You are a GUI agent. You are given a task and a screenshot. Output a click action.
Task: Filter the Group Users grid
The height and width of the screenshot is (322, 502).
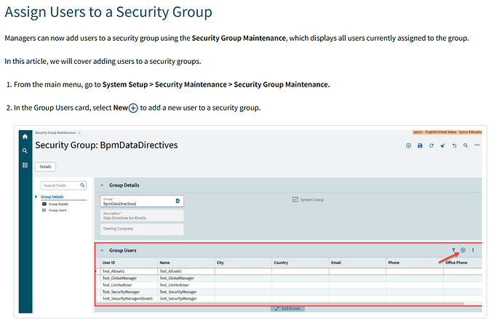[x=454, y=250]
